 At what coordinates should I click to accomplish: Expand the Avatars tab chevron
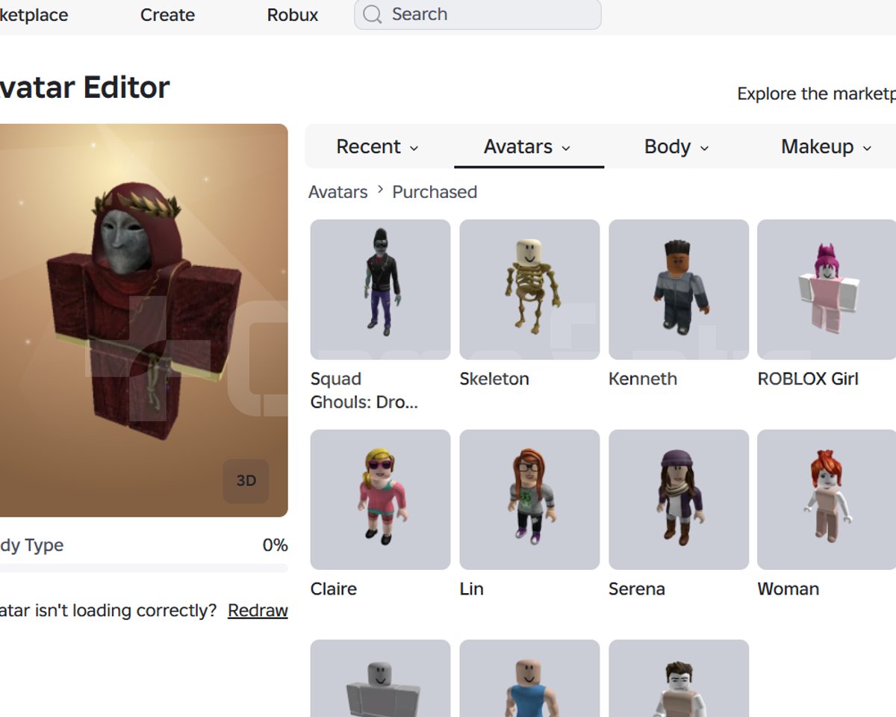point(566,148)
